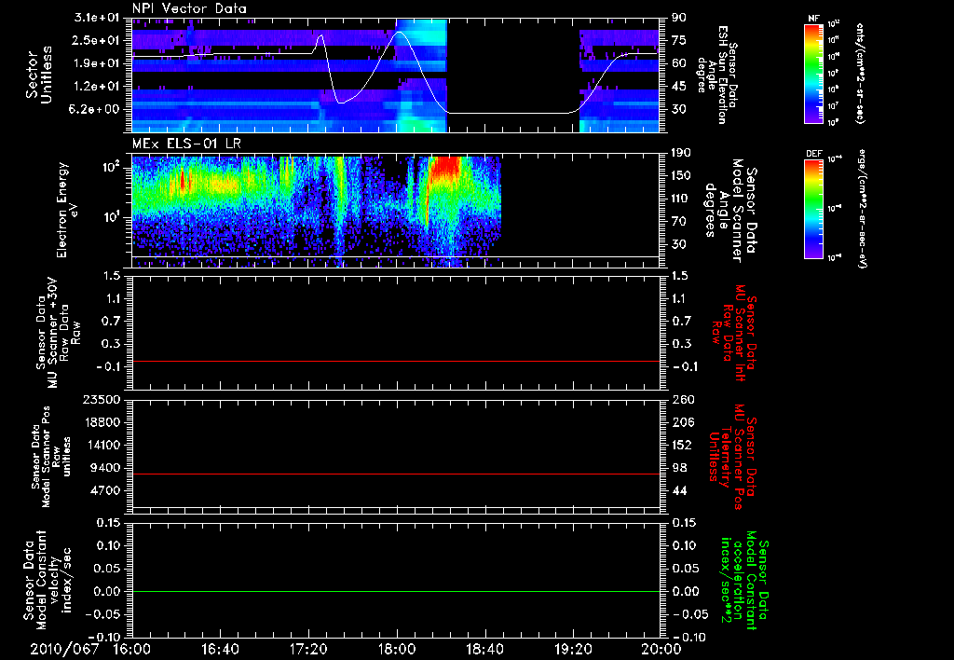This screenshot has width=954, height=660.
Task: Click the '18:40' time tick label
Action: coord(484,649)
